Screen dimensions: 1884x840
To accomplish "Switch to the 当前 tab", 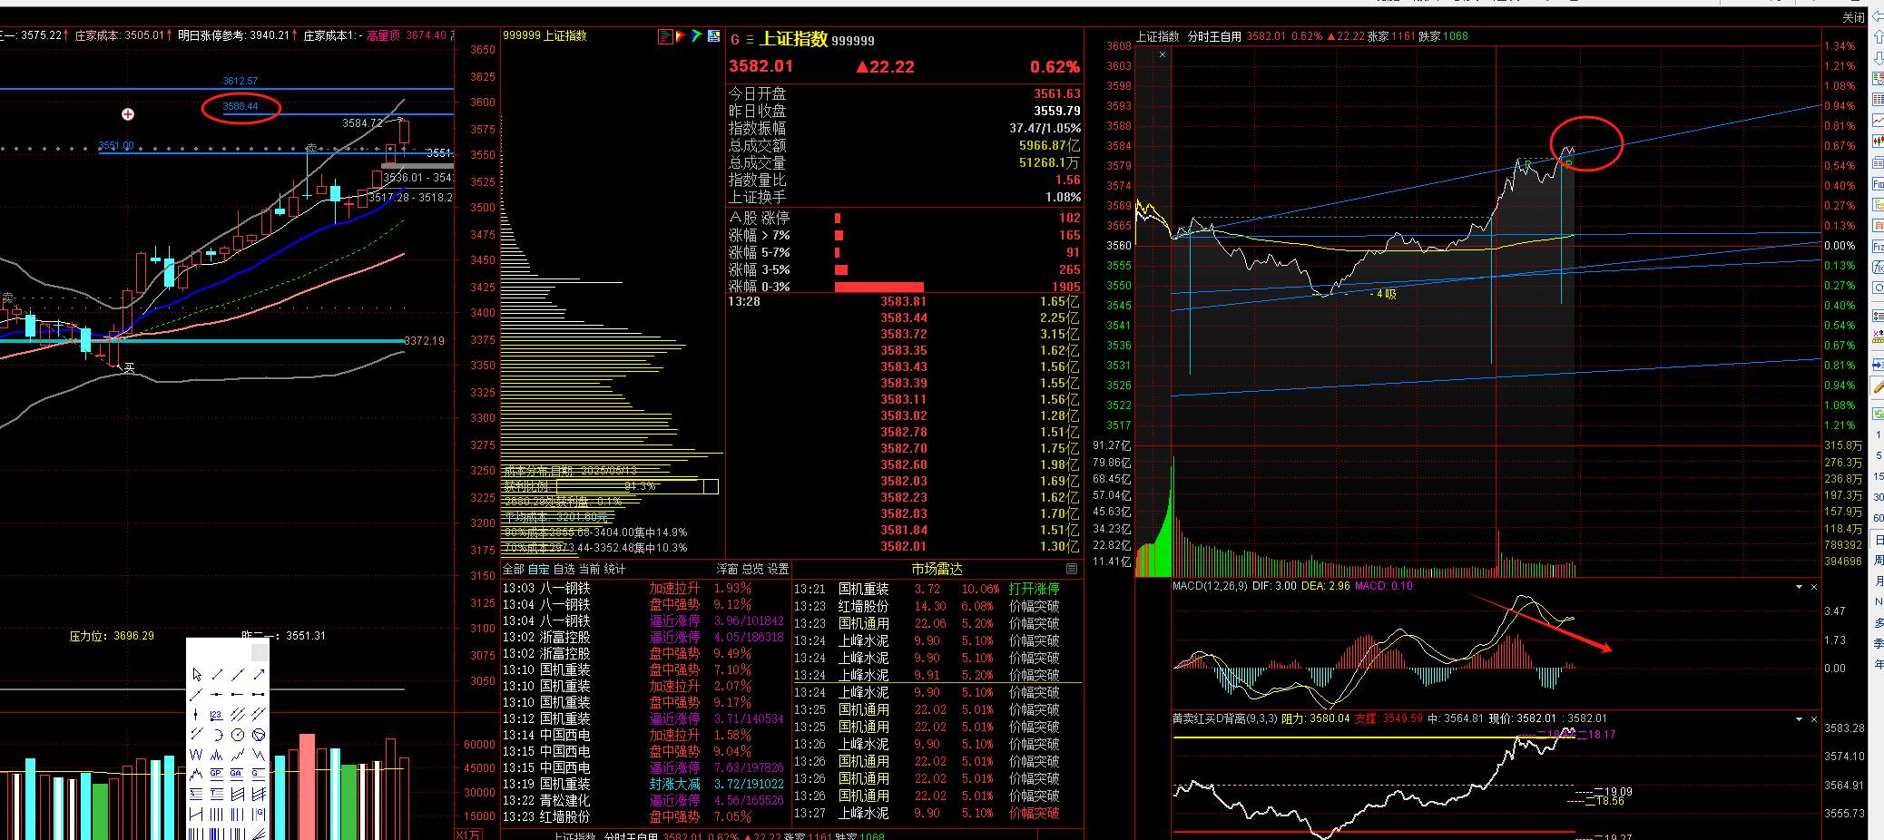I will coord(590,569).
